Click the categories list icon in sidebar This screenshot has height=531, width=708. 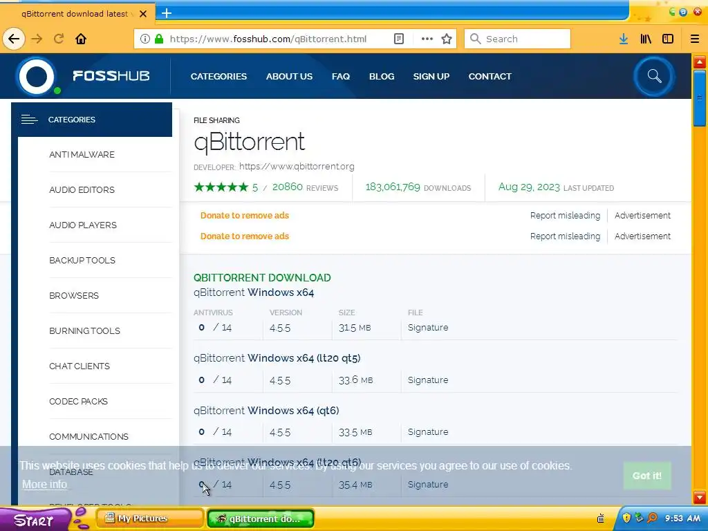coord(29,120)
